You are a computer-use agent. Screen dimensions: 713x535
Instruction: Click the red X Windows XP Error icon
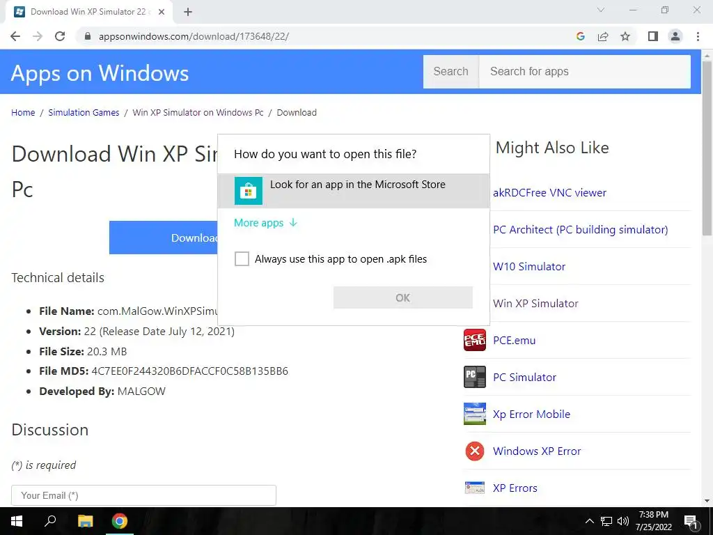[x=475, y=451]
